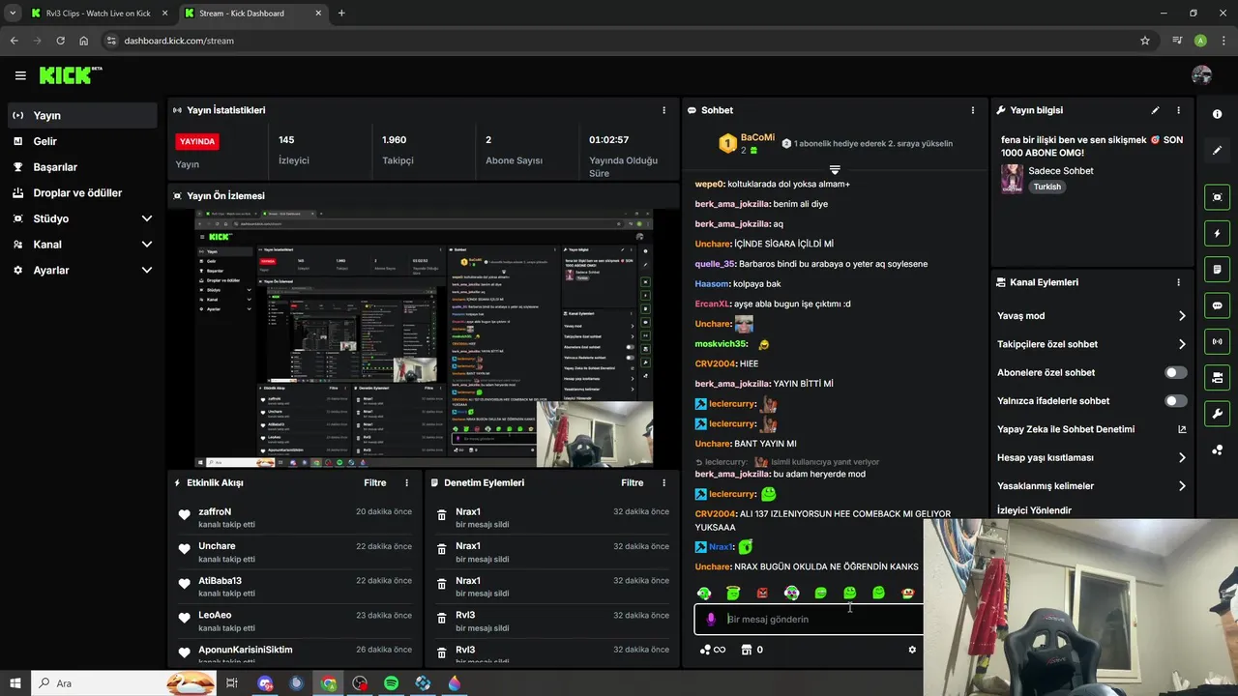Screen dimensions: 1238x696
Task: Toggle the chat bubble widget icon in toolbar
Action: click(1217, 305)
